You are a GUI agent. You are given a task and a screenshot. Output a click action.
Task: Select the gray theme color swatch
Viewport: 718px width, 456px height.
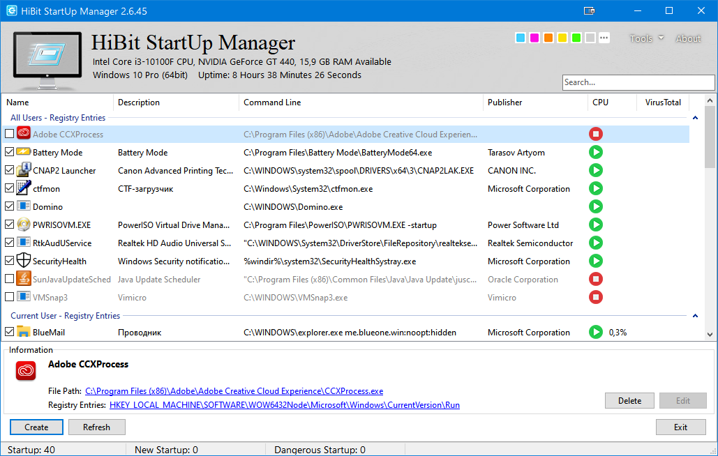pos(590,38)
